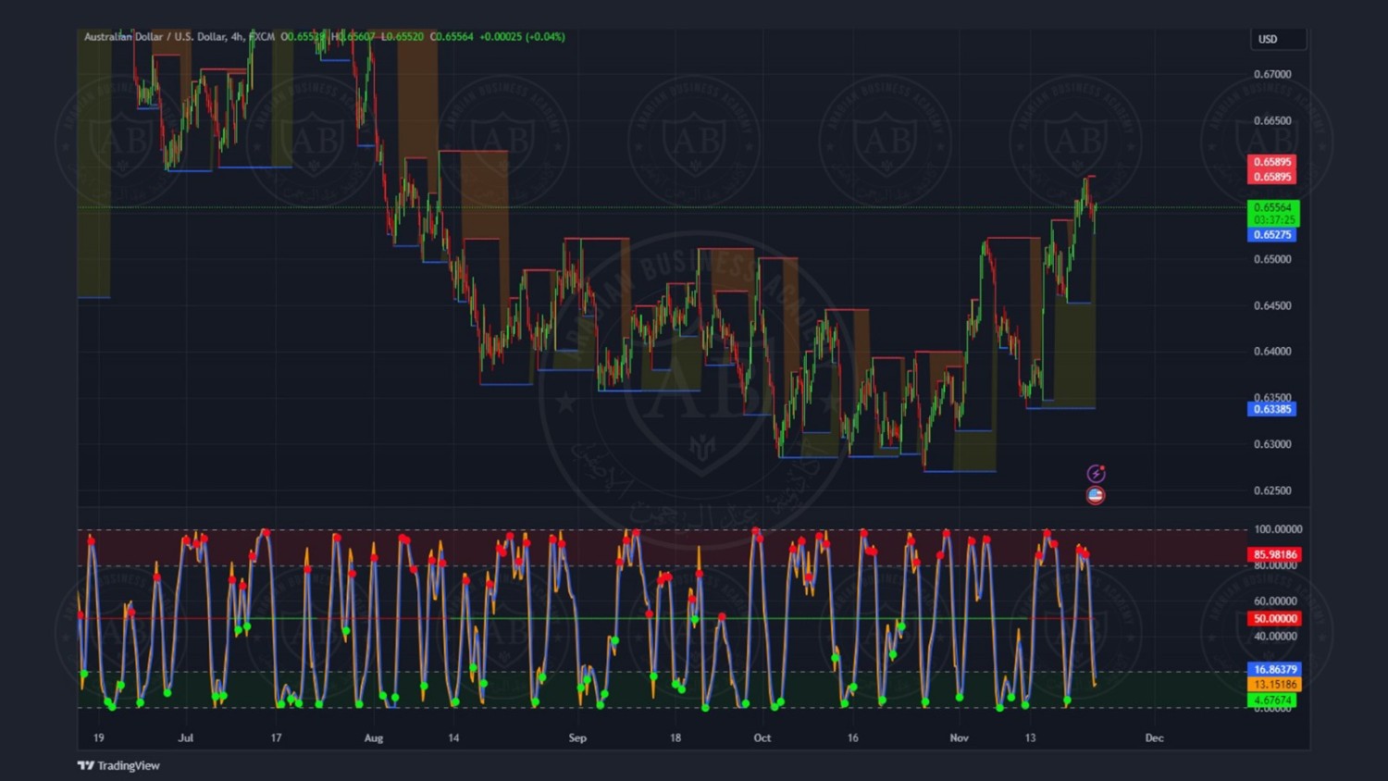Click the 0.62500 price scale tick
This screenshot has height=781, width=1388.
[x=1272, y=490]
